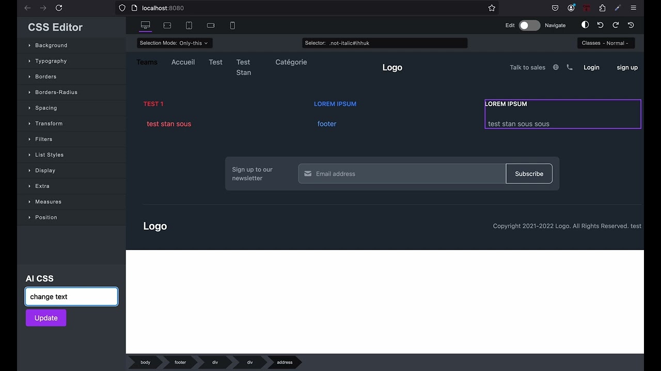The image size is (661, 371).
Task: Click the phone icon in header
Action: coord(570,67)
